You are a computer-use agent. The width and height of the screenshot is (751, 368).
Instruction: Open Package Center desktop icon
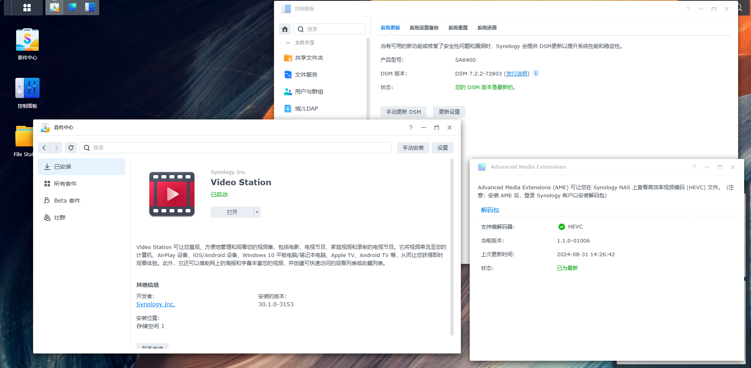click(x=27, y=40)
